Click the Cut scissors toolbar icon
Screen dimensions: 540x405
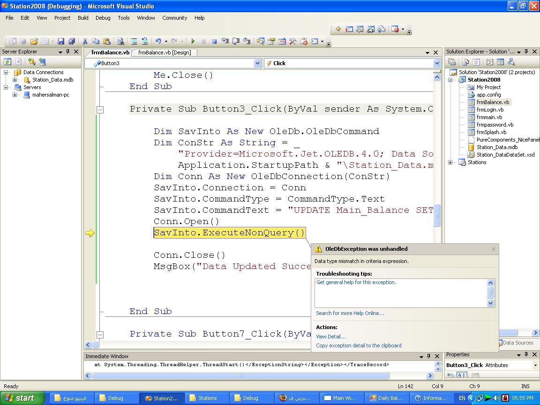(x=85, y=41)
